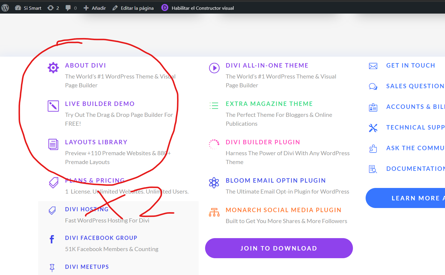This screenshot has height=275, width=445.
Task: Click the tag icon beside Plans & Pricing
Action: coord(54,183)
